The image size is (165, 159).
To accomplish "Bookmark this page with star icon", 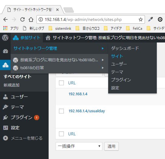I will [141, 19].
